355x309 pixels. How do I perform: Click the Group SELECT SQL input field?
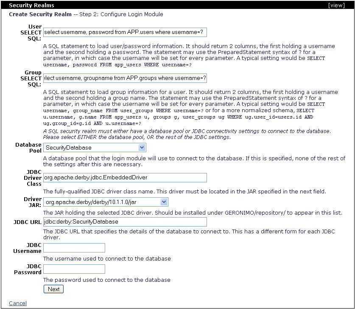(x=125, y=78)
